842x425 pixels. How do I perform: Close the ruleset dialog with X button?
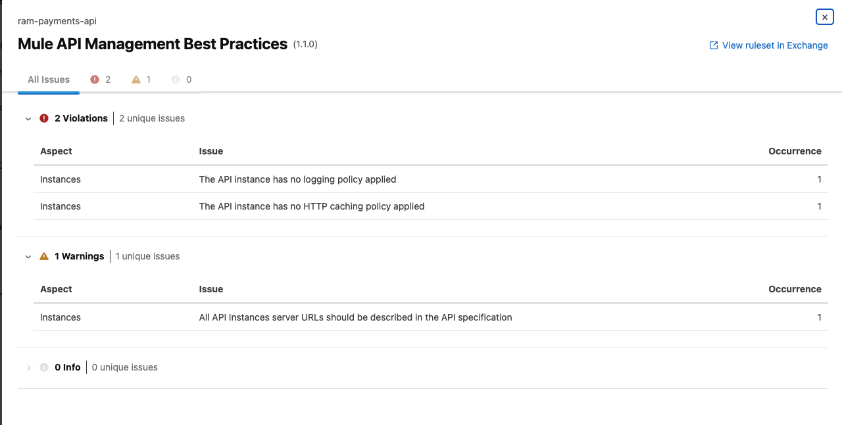point(824,17)
